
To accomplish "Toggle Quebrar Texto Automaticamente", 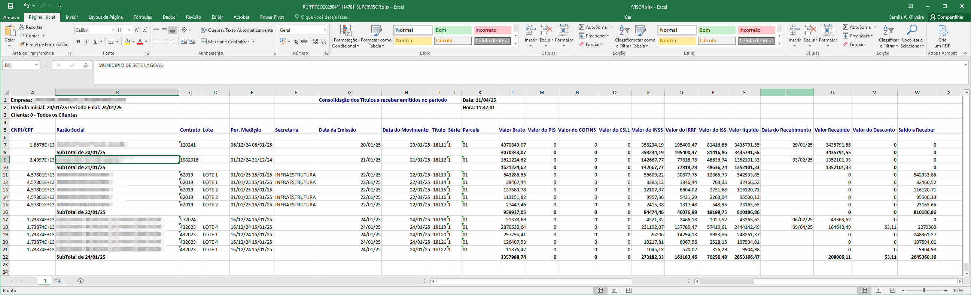I will (237, 30).
